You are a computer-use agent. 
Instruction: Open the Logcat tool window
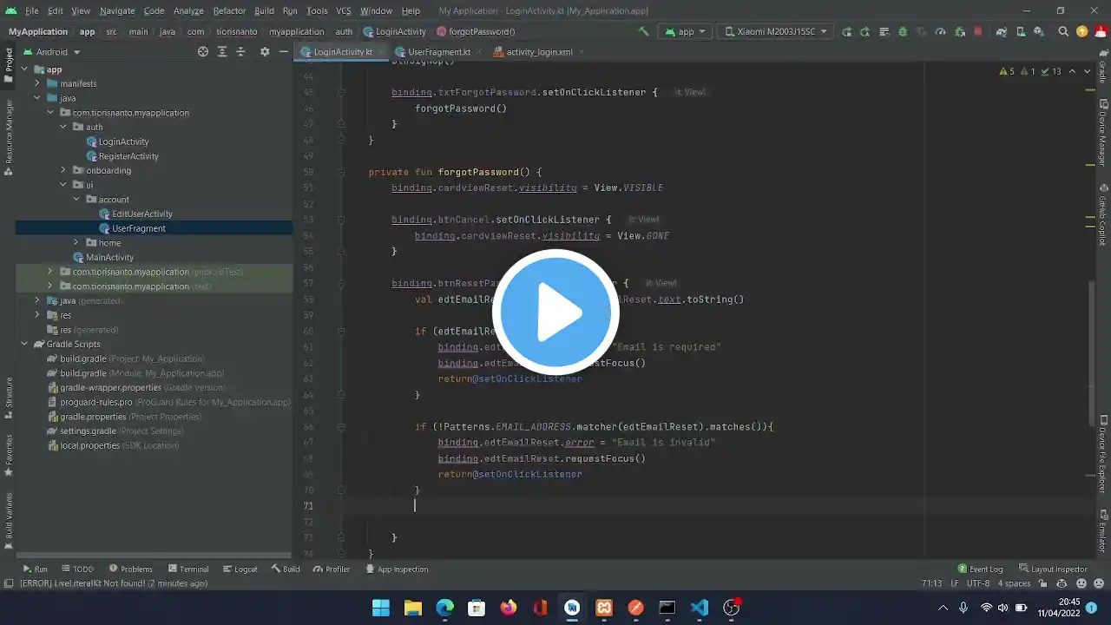(240, 569)
